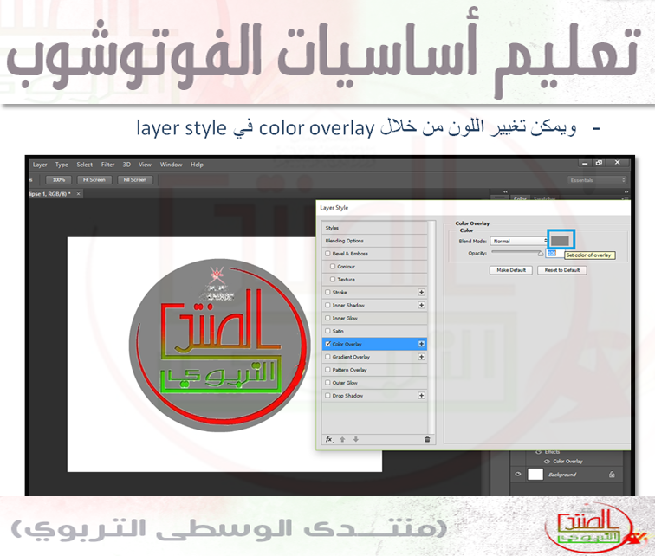The image size is (655, 556).
Task: Select the Color Overlay effect row in Layers
Action: click(x=567, y=462)
